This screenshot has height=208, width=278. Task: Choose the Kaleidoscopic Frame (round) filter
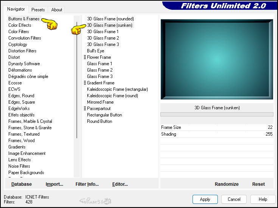(112, 96)
